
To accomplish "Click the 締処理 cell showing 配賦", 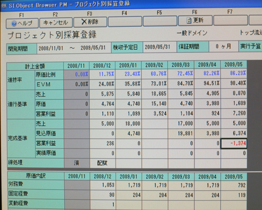I will coord(103,163).
